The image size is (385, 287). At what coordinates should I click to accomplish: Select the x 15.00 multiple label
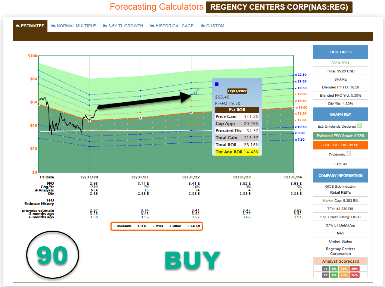[301, 107]
